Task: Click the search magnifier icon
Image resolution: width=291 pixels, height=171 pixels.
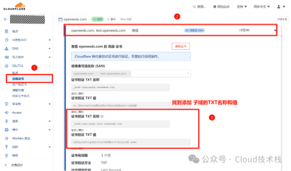Action: pos(194,7)
